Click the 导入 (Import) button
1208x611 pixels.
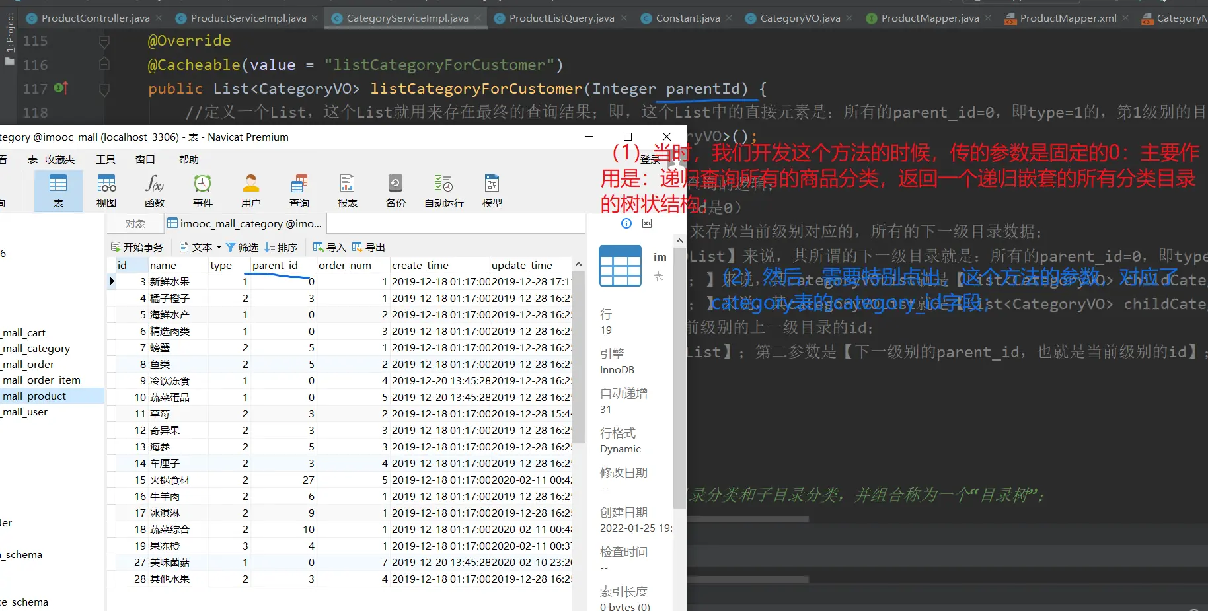click(x=329, y=247)
